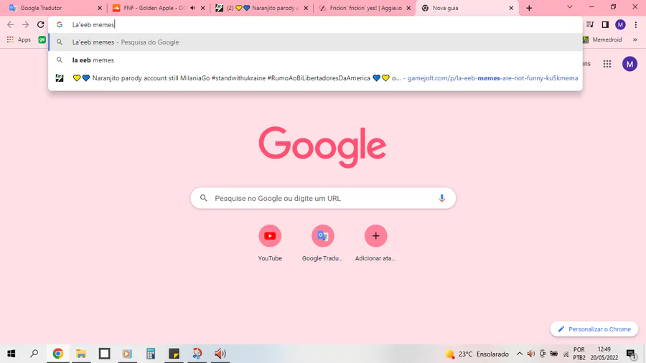Open the Apps bookmarks shortcut
Viewport: 646px width, 363px height.
[x=19, y=39]
